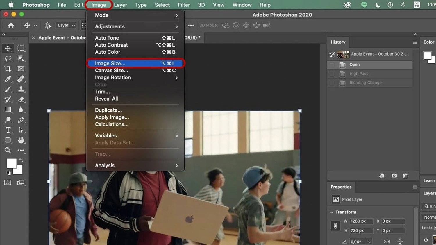Select the Frame tool

pyautogui.click(x=21, y=69)
